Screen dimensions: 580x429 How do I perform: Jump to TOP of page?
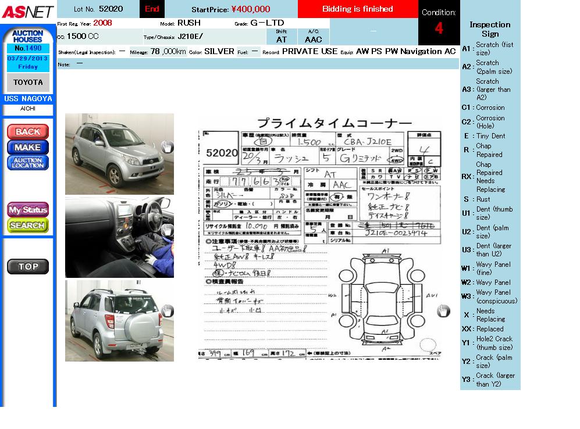(28, 267)
